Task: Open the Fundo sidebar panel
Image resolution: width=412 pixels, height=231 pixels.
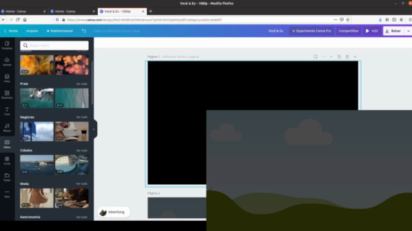Action: tap(7, 160)
